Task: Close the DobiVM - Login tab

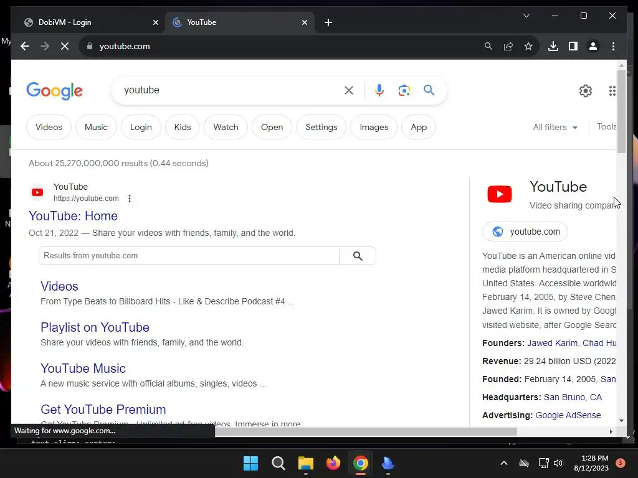Action: click(x=155, y=22)
